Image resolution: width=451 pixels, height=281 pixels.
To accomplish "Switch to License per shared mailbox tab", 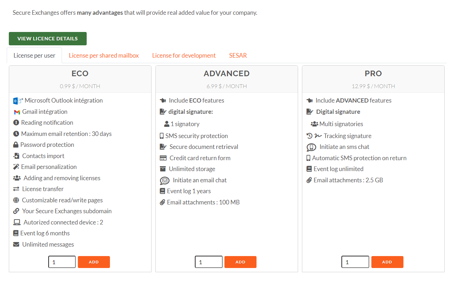I will (104, 55).
